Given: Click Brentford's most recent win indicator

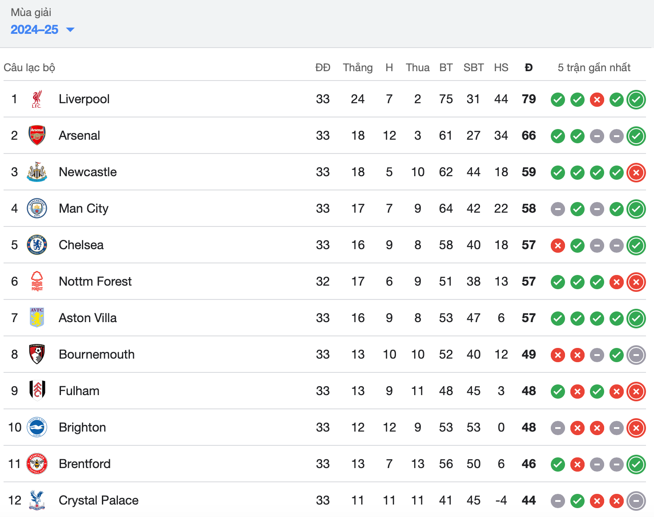Looking at the screenshot, I should pos(636,464).
